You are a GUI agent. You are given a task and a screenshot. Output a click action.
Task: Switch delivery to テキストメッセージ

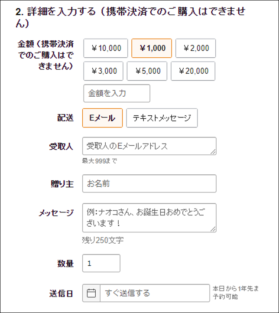(162, 118)
